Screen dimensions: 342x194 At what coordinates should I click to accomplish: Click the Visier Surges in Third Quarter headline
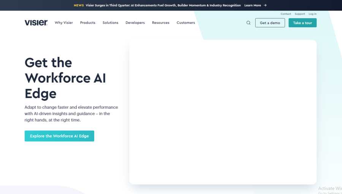pos(163,5)
